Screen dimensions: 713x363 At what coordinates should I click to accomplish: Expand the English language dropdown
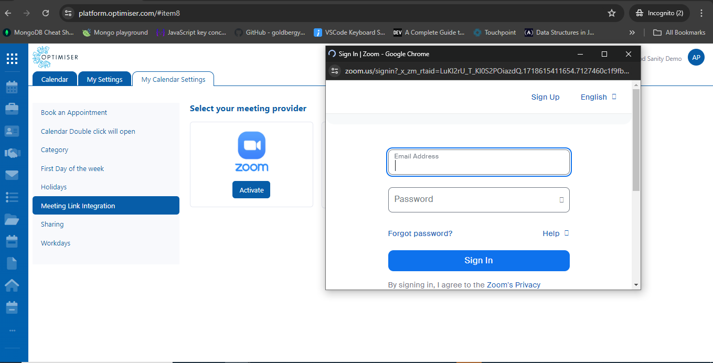pyautogui.click(x=598, y=97)
